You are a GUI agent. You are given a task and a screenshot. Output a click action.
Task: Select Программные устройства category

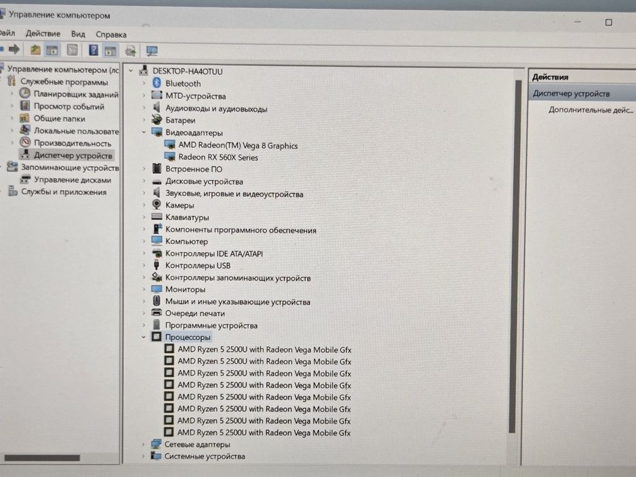[x=211, y=325]
